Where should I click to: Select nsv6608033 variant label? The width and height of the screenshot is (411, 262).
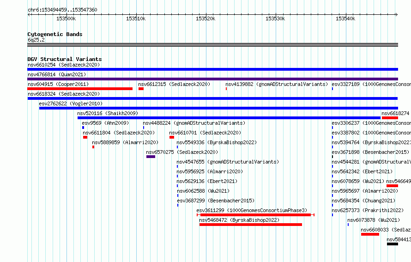coord(386,230)
